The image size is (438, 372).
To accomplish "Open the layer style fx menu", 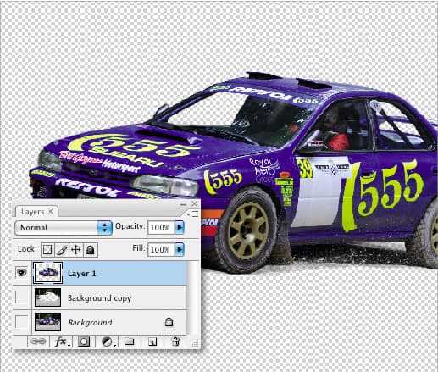I will [62, 341].
